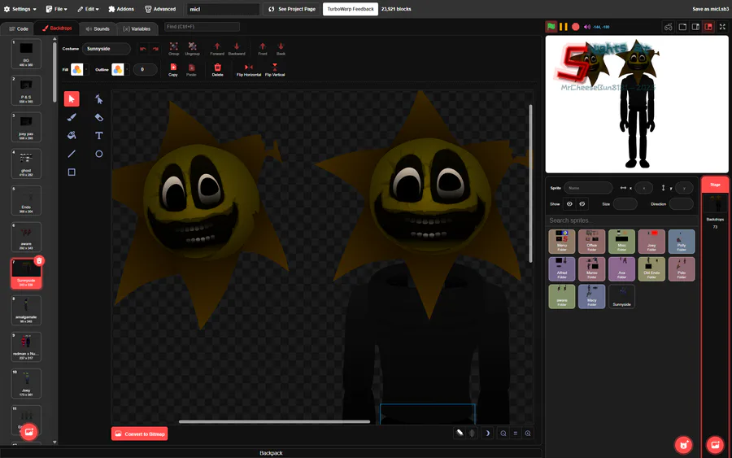Click TurboWarp Feedback button
This screenshot has height=458, width=732.
tap(351, 9)
